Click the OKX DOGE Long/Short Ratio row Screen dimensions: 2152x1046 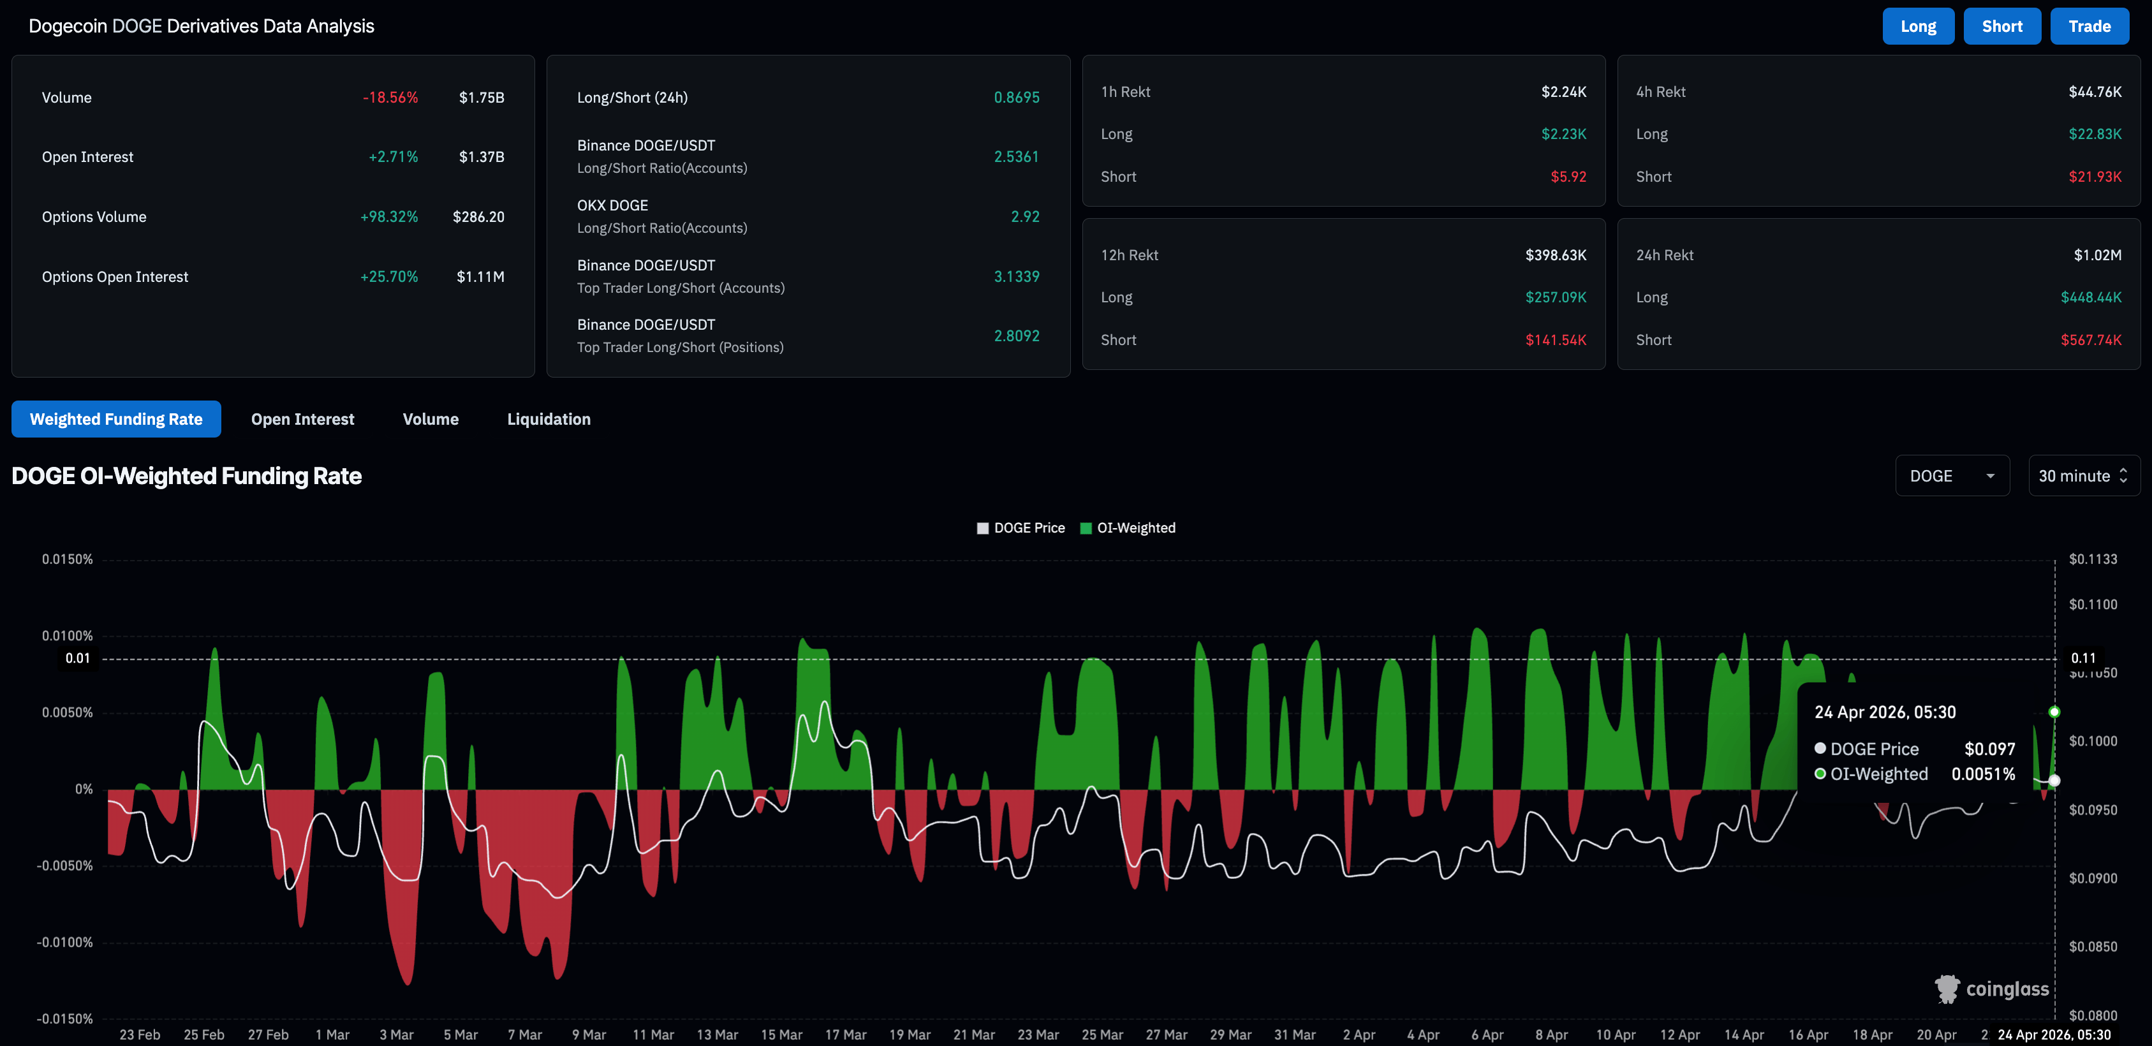point(807,216)
